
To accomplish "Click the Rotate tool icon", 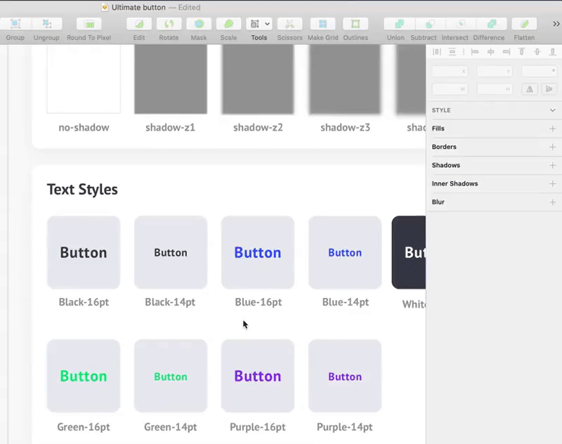I will click(x=169, y=24).
